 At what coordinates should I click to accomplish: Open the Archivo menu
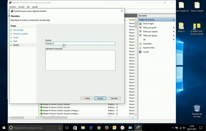[13, 7]
